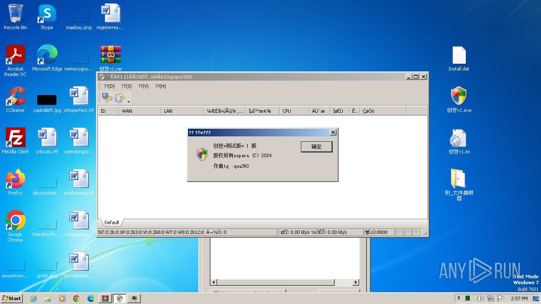
Task: Open Windows Media Player from taskbar
Action: (62, 299)
